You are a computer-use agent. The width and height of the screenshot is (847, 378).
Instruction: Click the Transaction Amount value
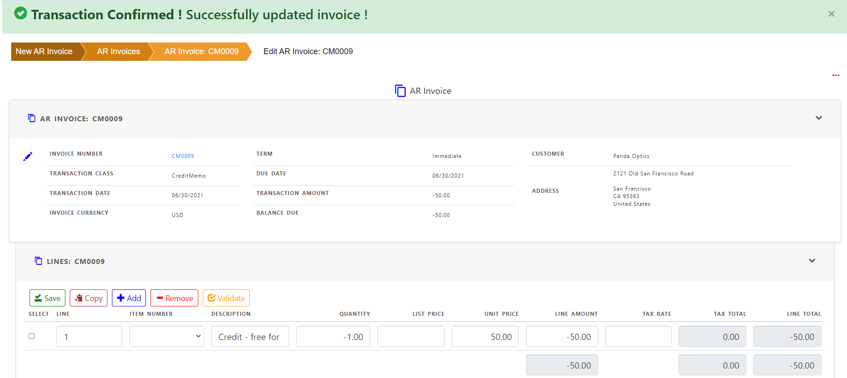tap(441, 195)
